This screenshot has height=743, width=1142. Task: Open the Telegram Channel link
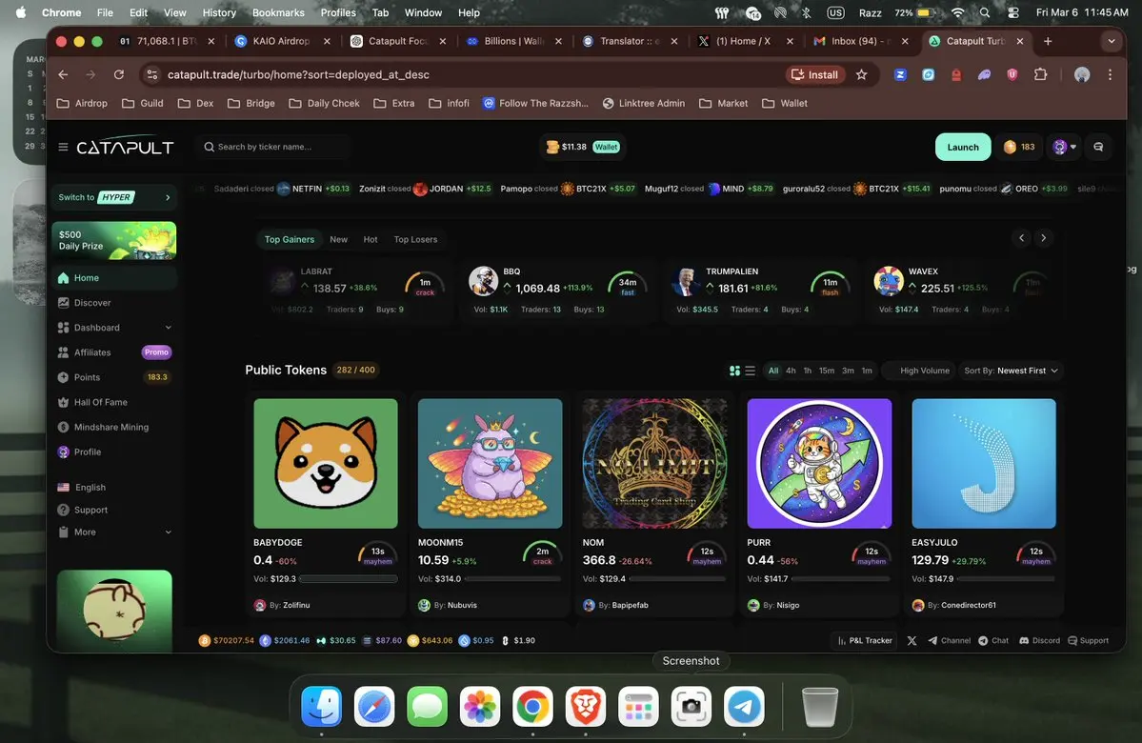click(949, 641)
